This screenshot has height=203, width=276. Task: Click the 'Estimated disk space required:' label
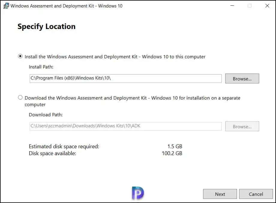tap(64, 146)
